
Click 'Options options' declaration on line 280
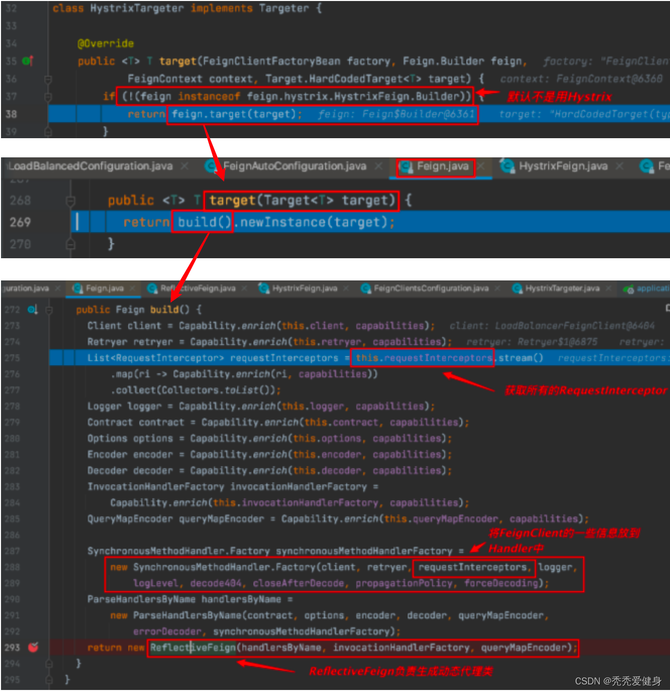point(130,439)
